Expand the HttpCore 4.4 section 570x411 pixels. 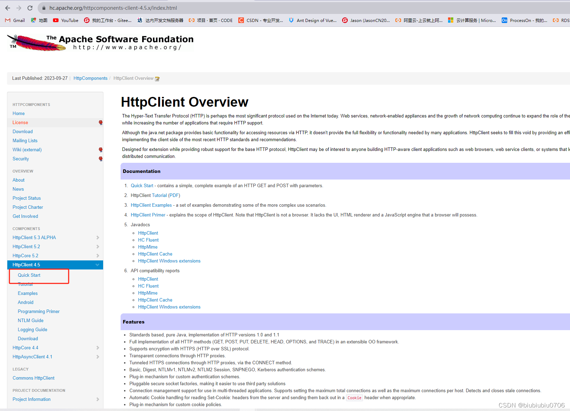tap(98, 348)
